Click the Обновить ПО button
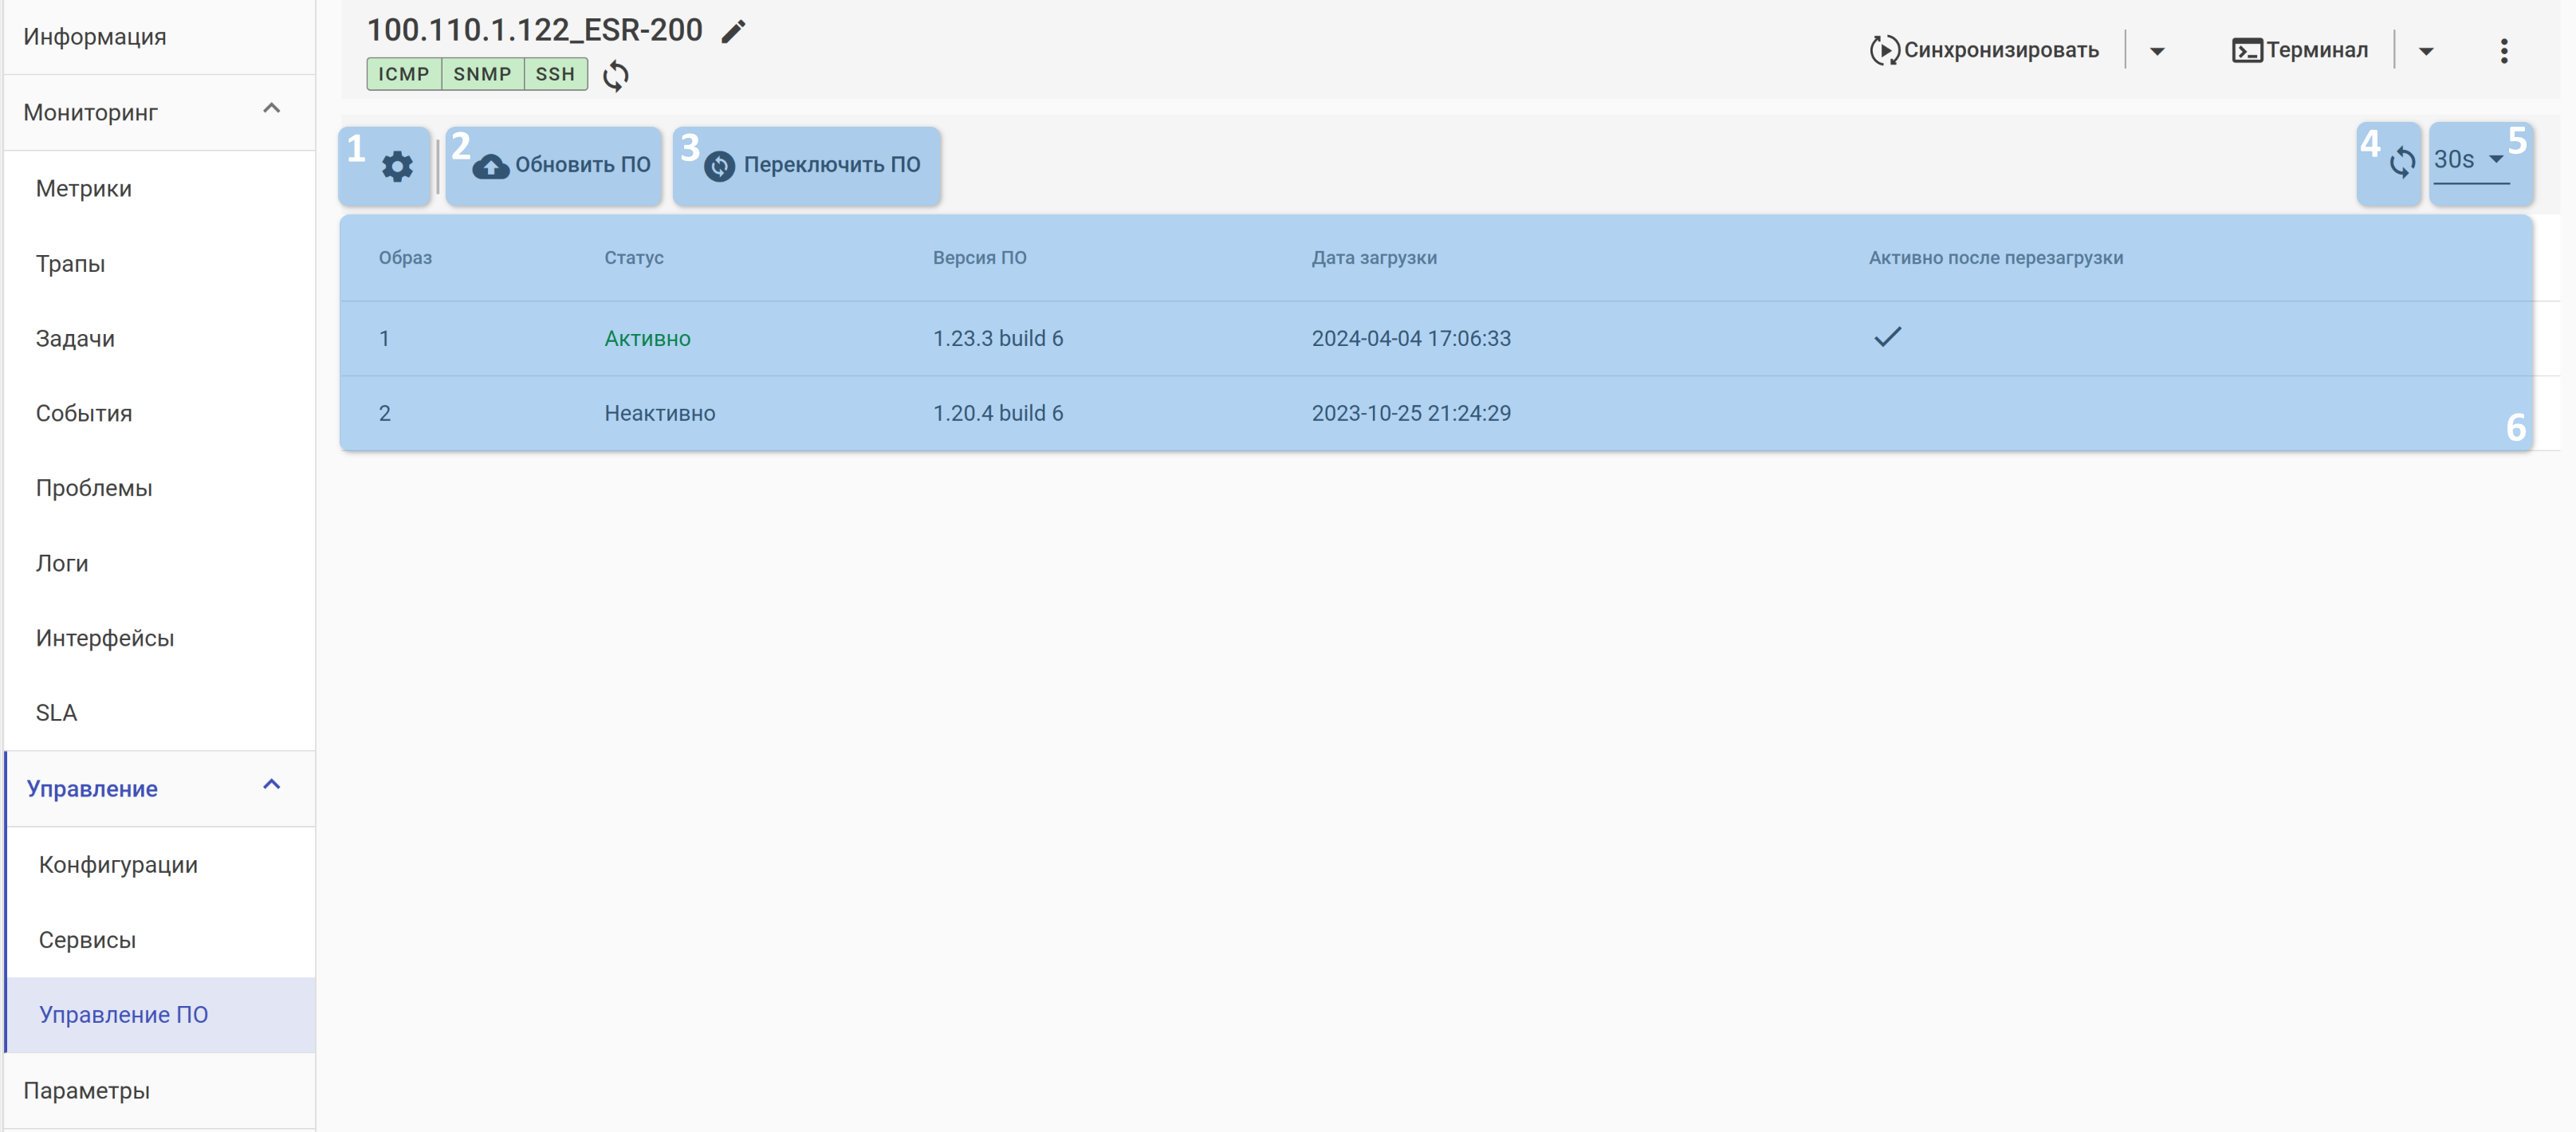The image size is (2576, 1132). (562, 165)
